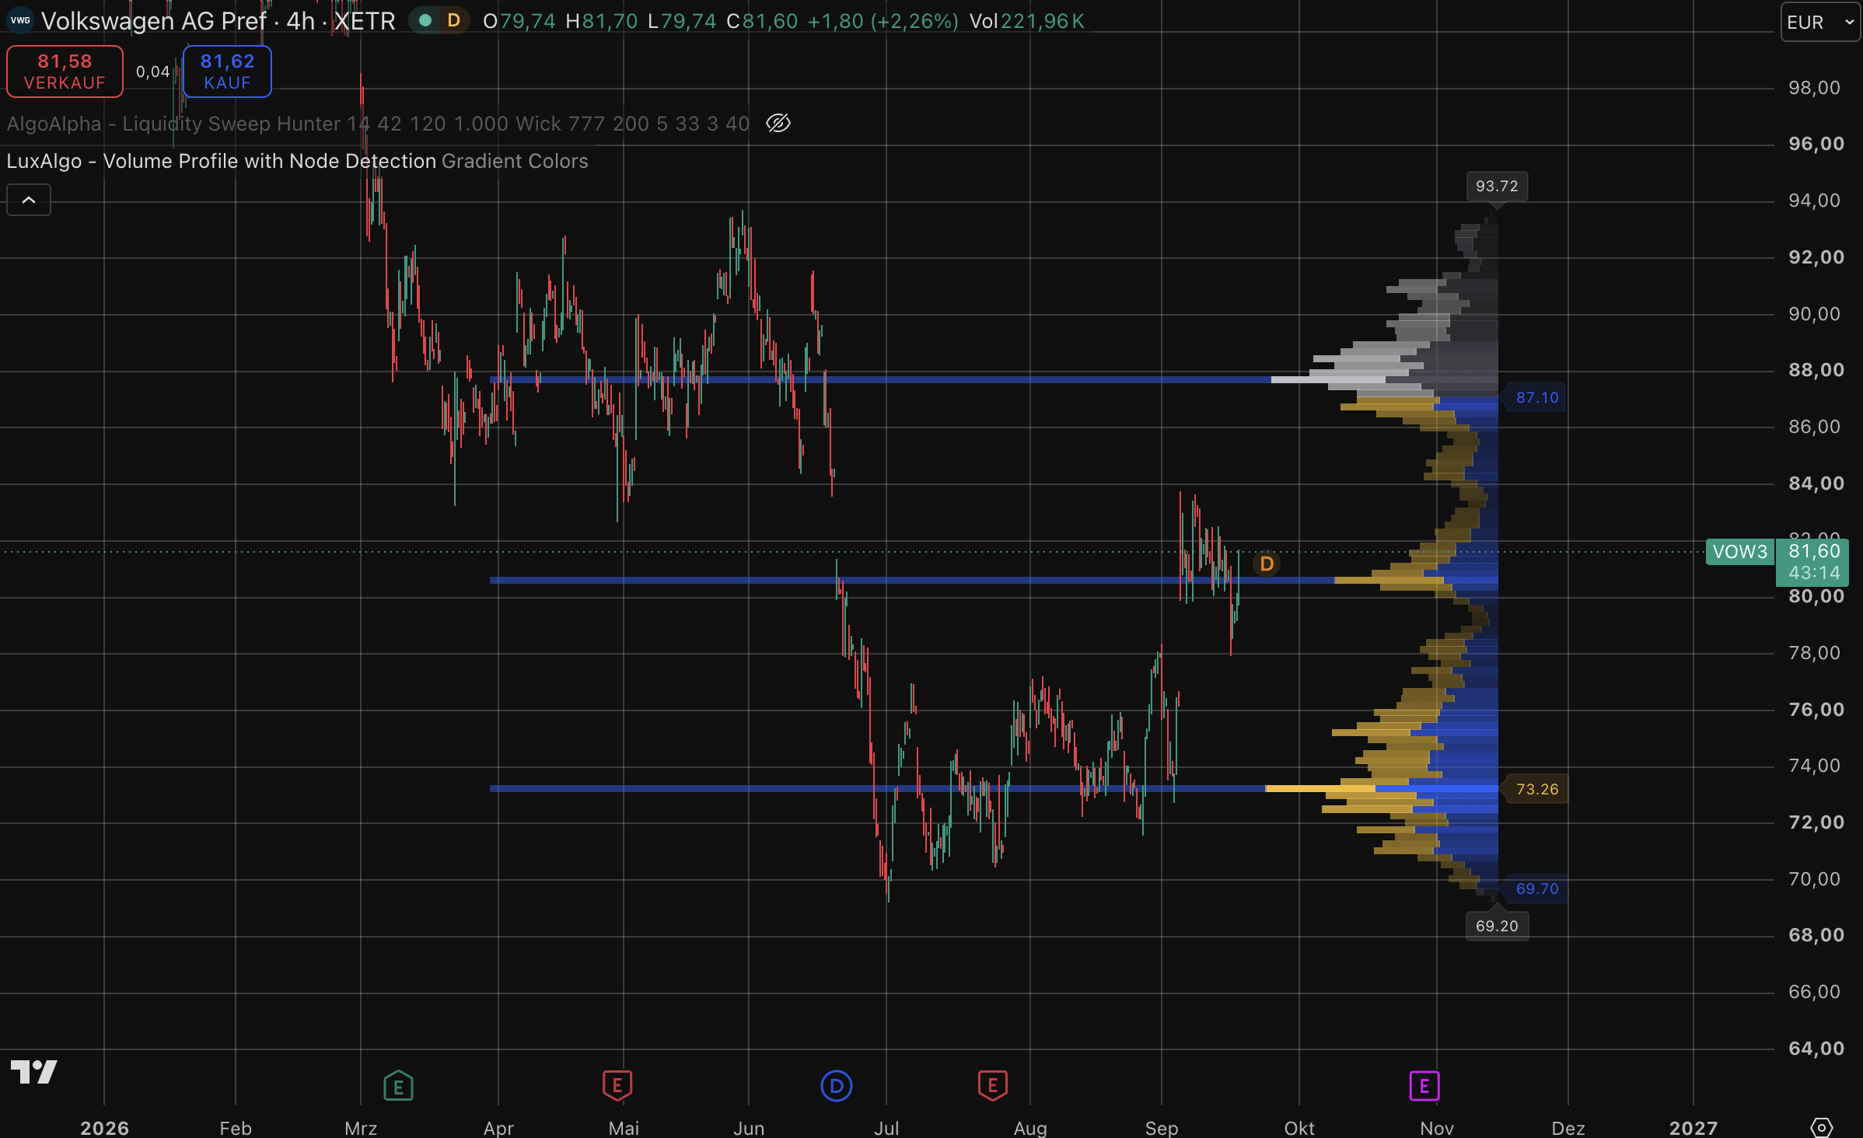Screen dimensions: 1863x1138
Task: Click the 76,00 price axis label
Action: 1816,710
